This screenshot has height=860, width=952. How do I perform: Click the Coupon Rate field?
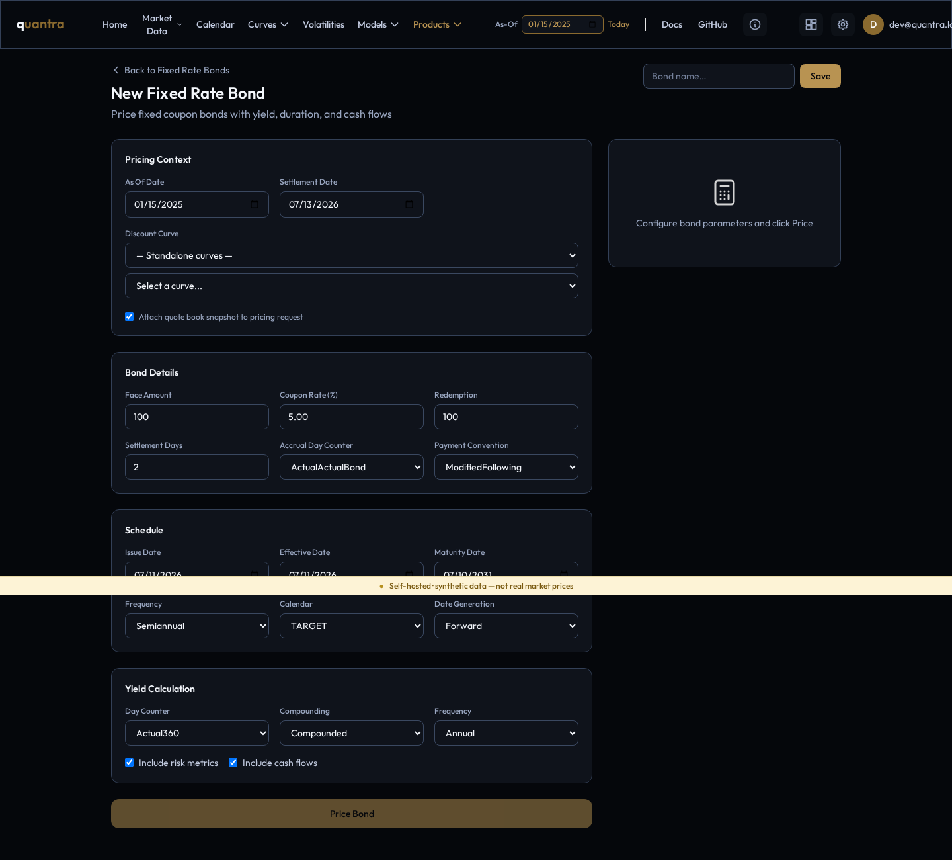(352, 417)
